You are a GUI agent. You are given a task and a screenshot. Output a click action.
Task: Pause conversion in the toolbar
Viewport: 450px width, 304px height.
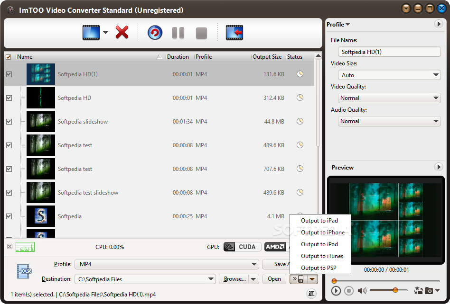coord(178,33)
